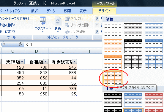
Task: Open the 表示 tab
Action: tap(83, 11)
